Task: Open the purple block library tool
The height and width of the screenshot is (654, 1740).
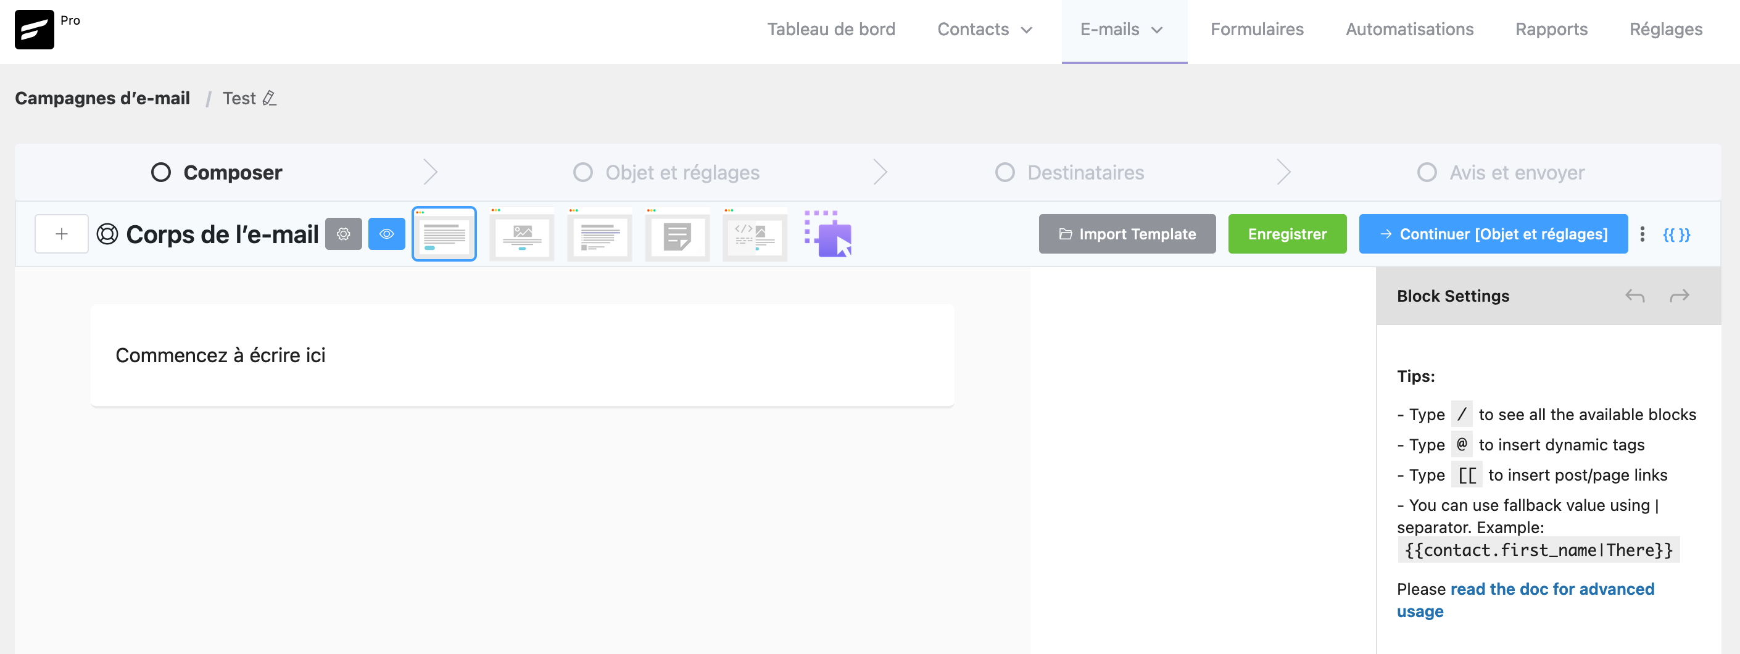Action: coord(827,234)
